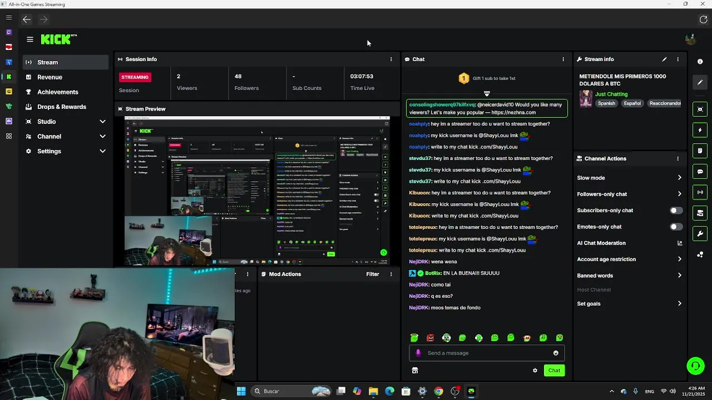Viewport: 712px width, 400px height.
Task: Open the Stream info three-dot menu
Action: coord(678,59)
